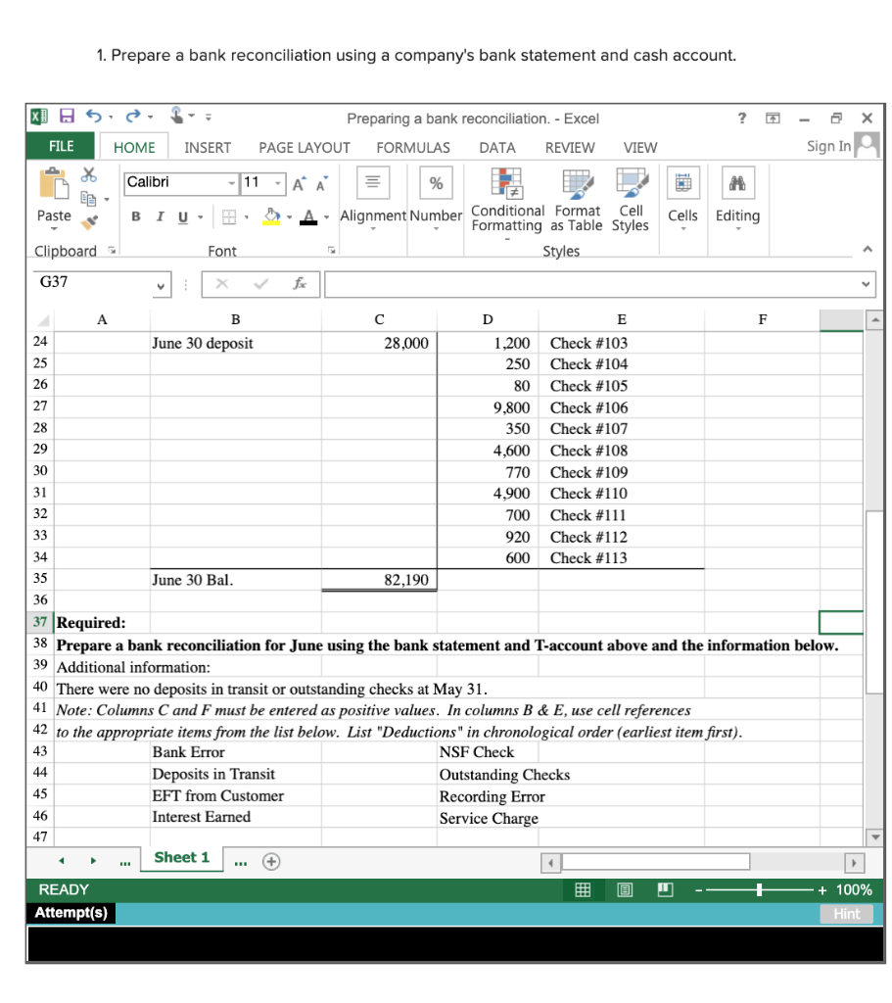
Task: Adjust the zoom slider
Action: click(761, 889)
